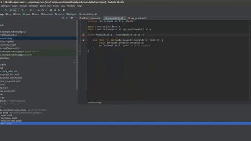This screenshot has width=251, height=141.
Task: Select FirstFragment.kt in project tree
Action: coord(8,35)
